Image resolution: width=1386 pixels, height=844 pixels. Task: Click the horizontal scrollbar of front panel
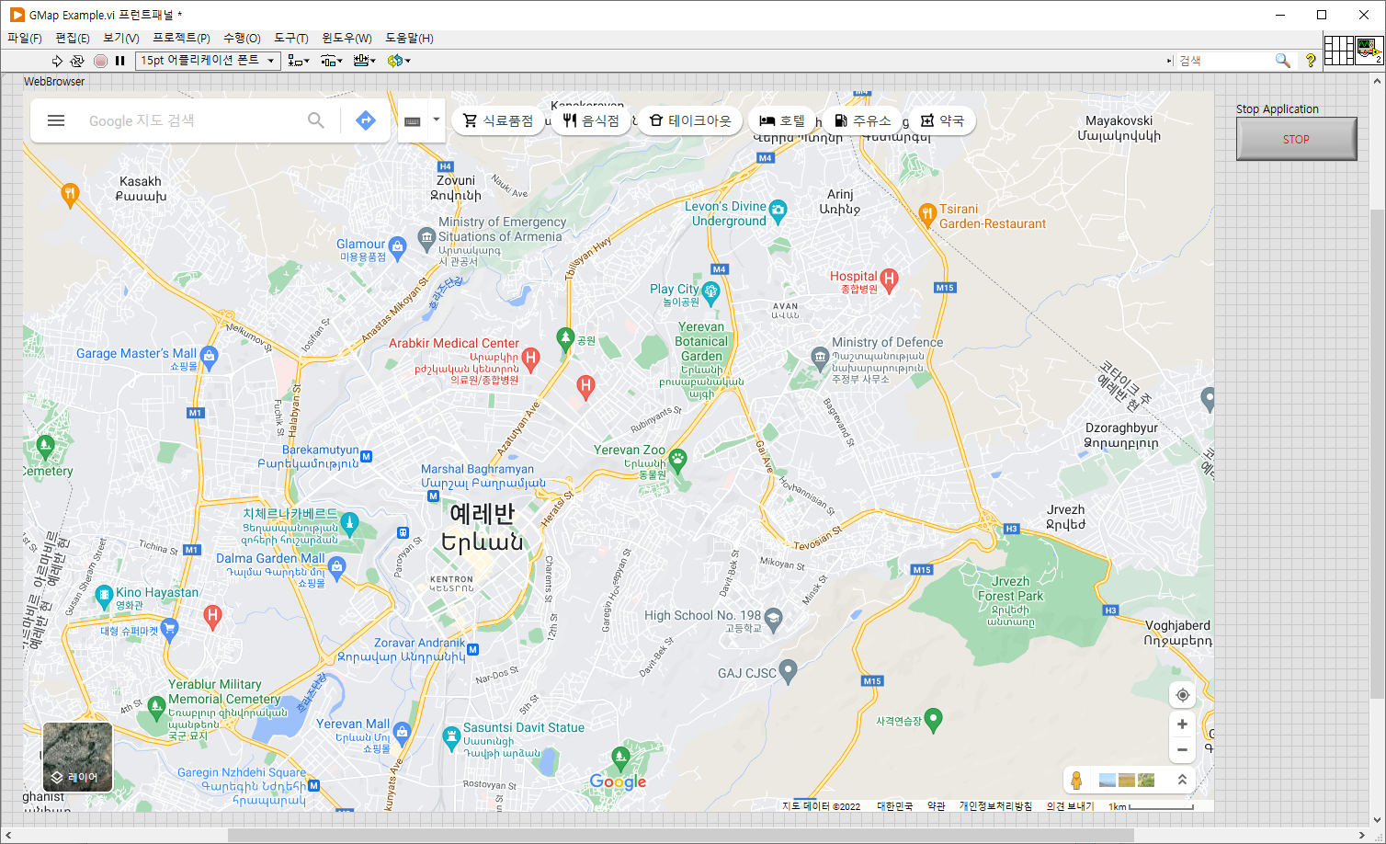coord(680,835)
